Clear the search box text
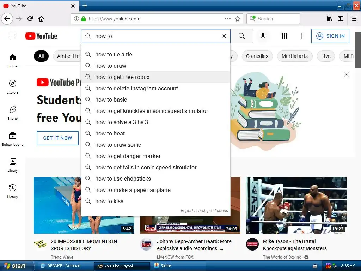Viewport: 361px width, 271px height. pyautogui.click(x=224, y=36)
